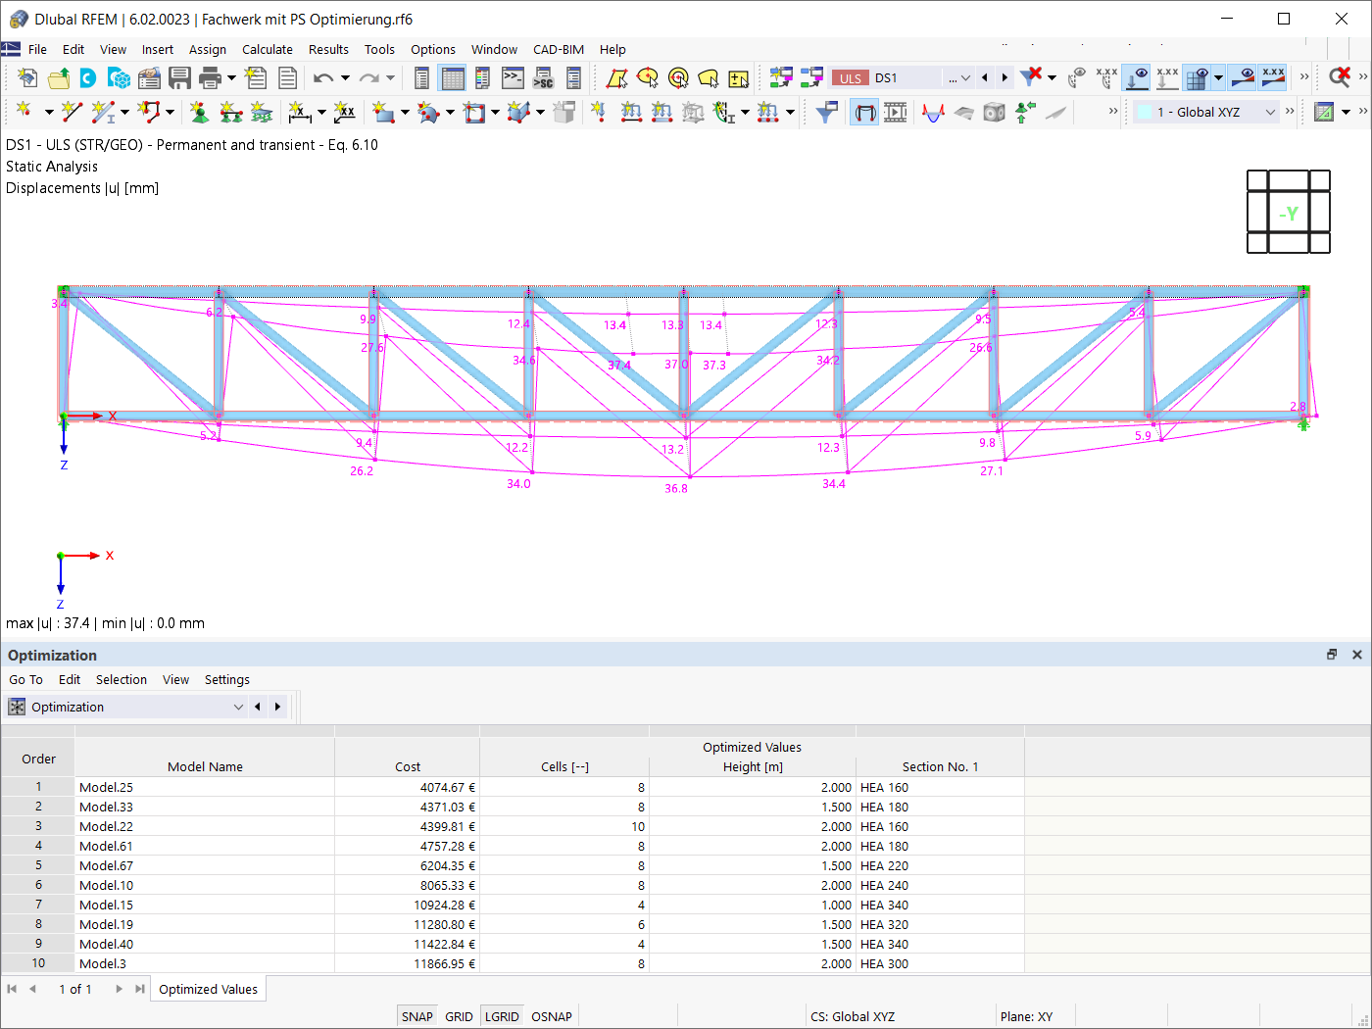This screenshot has width=1372, height=1029.
Task: Click the -Y view navigation cube
Action: (1289, 213)
